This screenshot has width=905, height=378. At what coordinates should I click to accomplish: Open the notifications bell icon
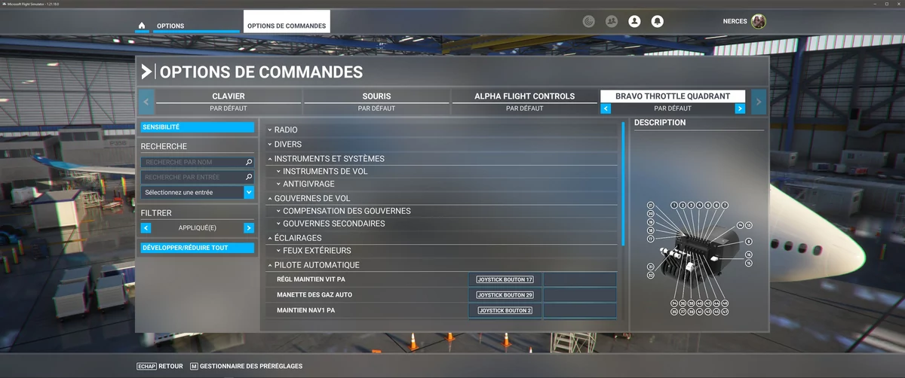click(657, 22)
